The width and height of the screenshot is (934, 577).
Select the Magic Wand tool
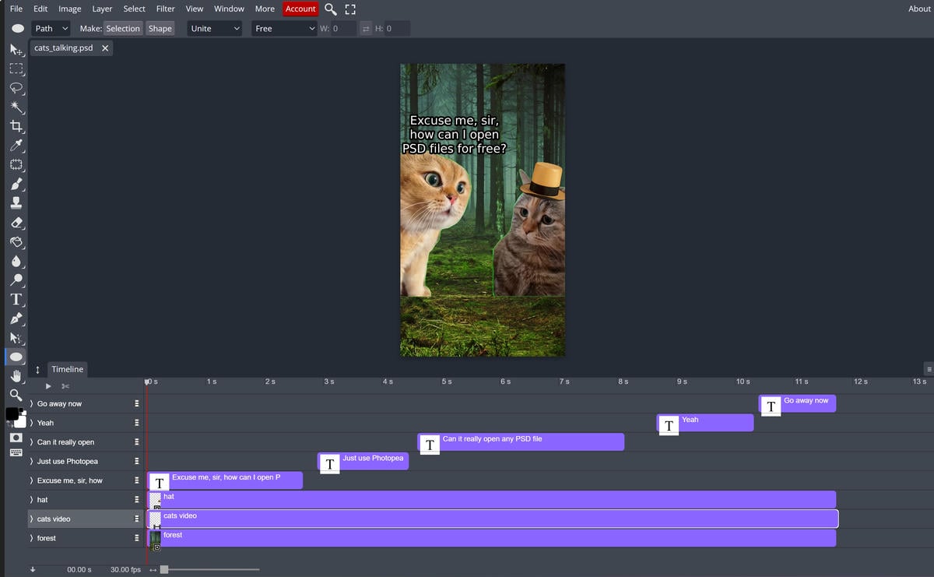pos(16,107)
